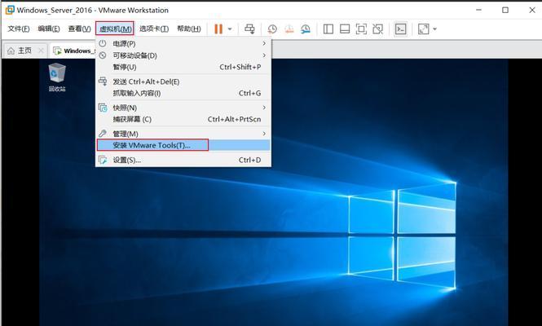Expand the 管理(M) submenu

click(183, 134)
